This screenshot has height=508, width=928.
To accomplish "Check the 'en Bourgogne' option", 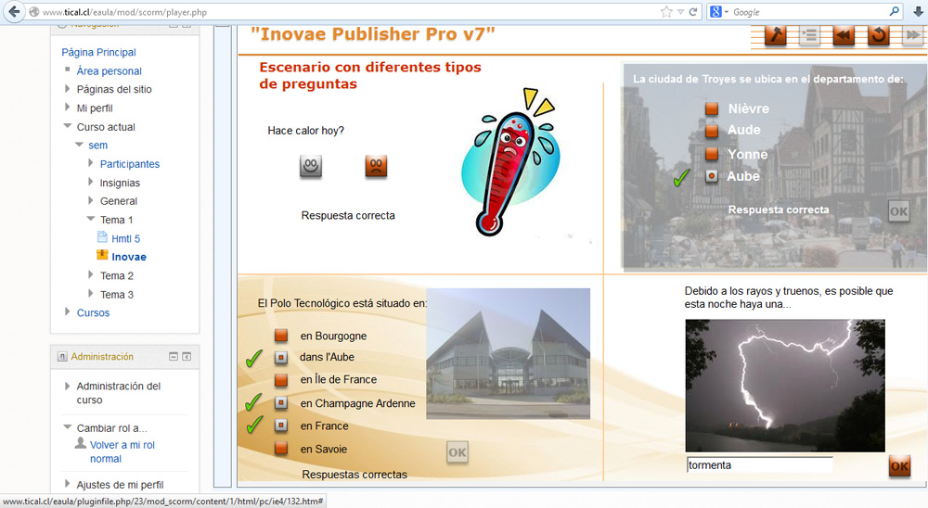I will pyautogui.click(x=281, y=336).
